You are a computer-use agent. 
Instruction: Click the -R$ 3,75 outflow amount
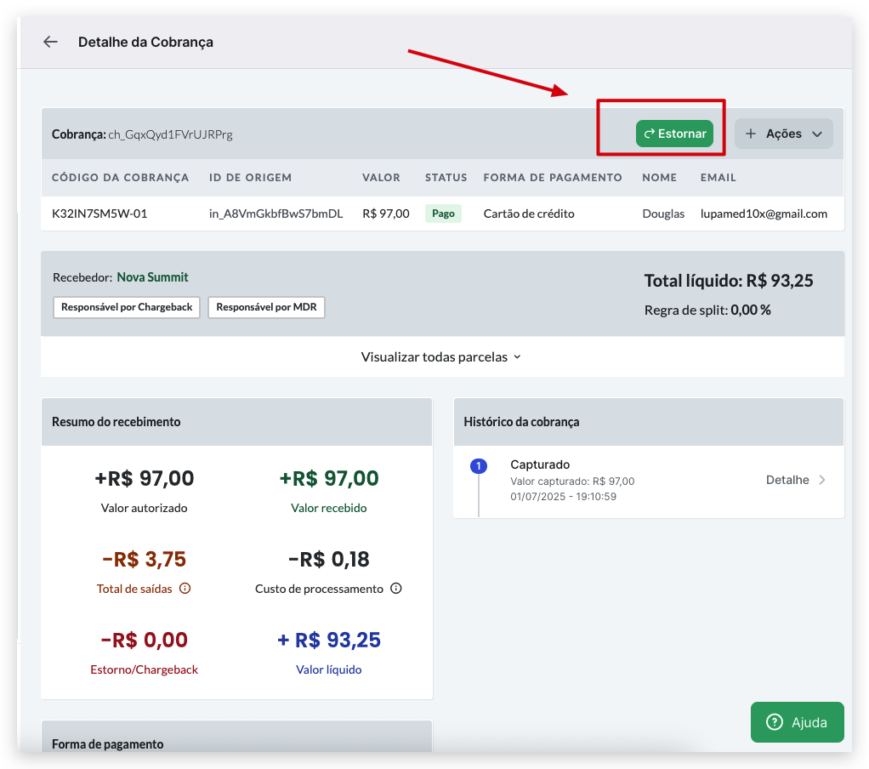coord(144,559)
